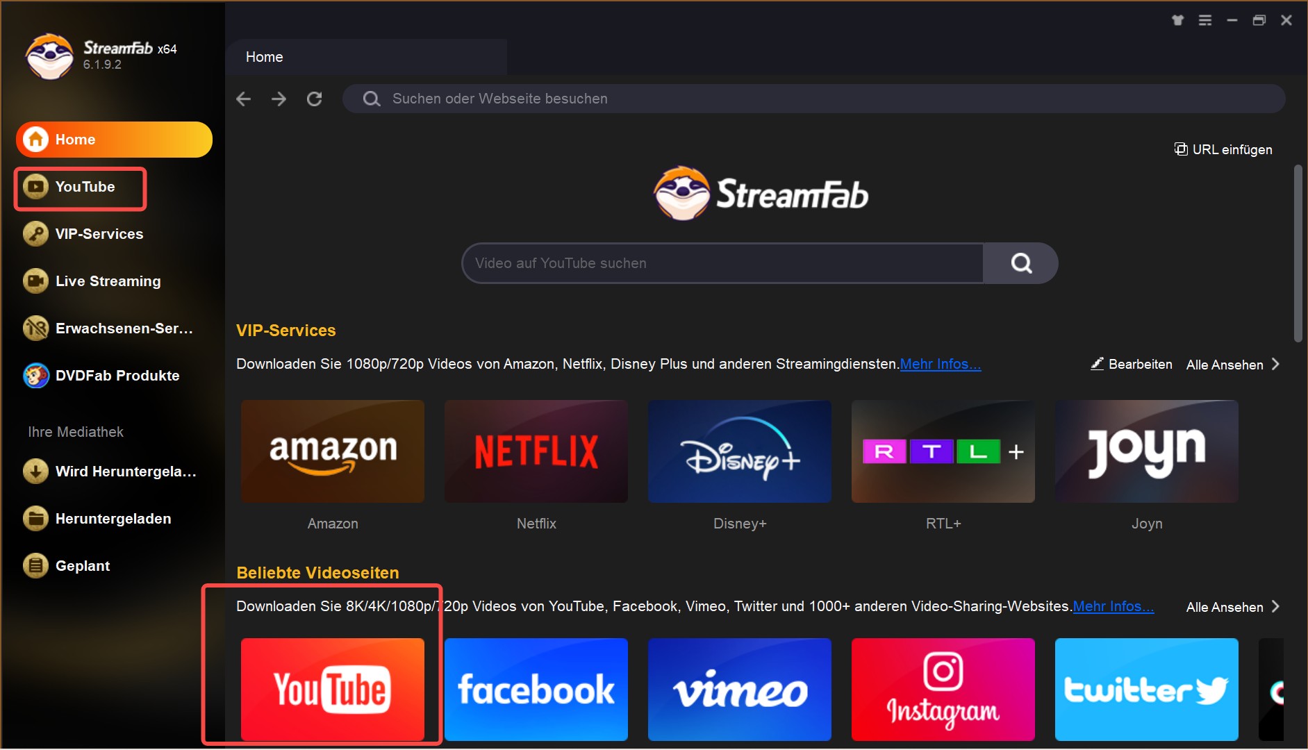The image size is (1308, 750).
Task: Open the YouTube video site tile
Action: (333, 690)
